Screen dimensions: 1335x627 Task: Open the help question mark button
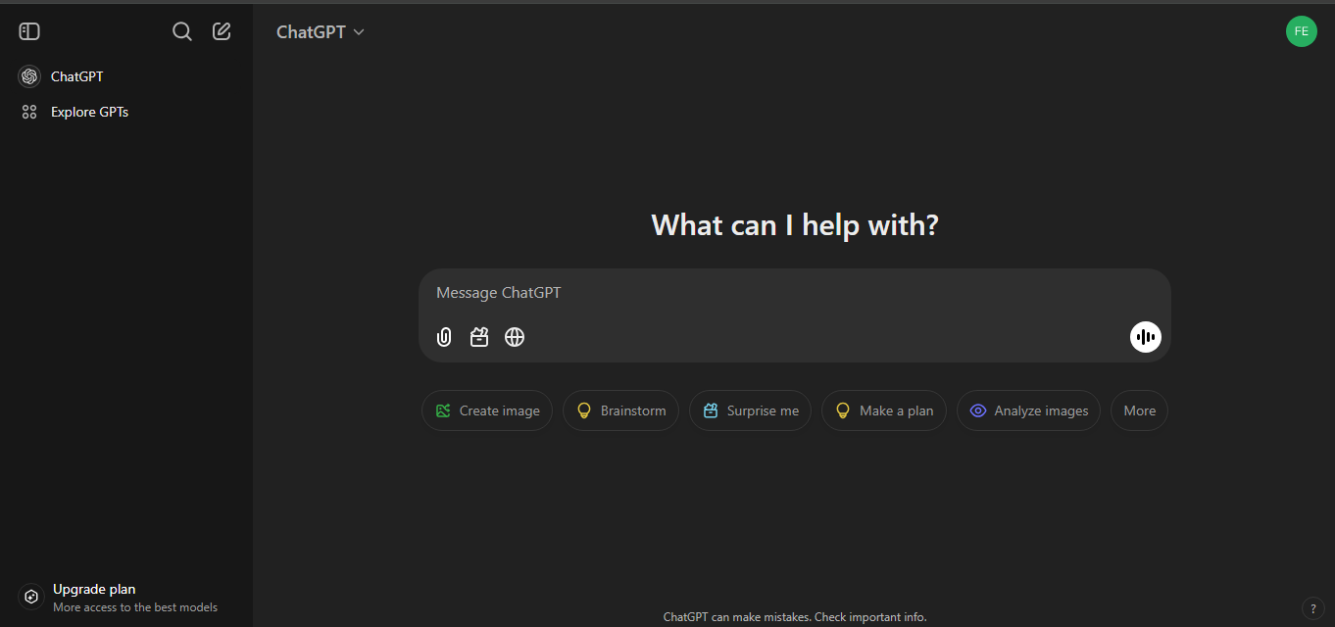click(1313, 608)
